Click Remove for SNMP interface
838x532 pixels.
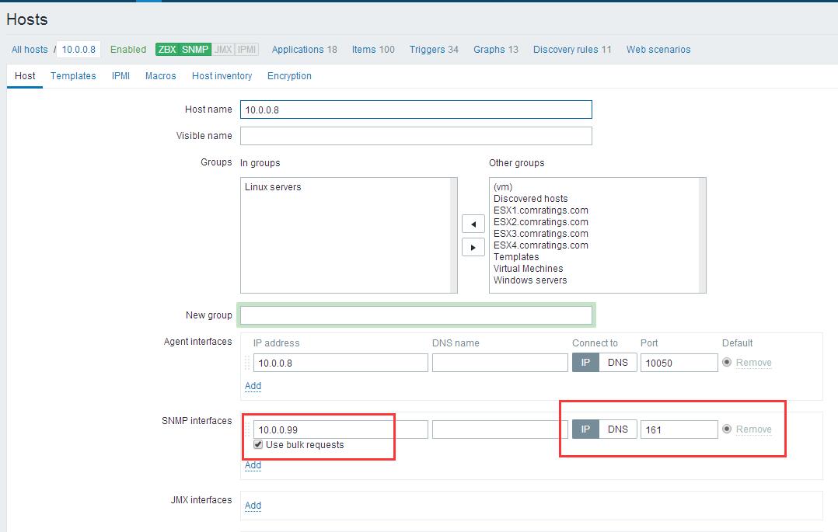753,429
